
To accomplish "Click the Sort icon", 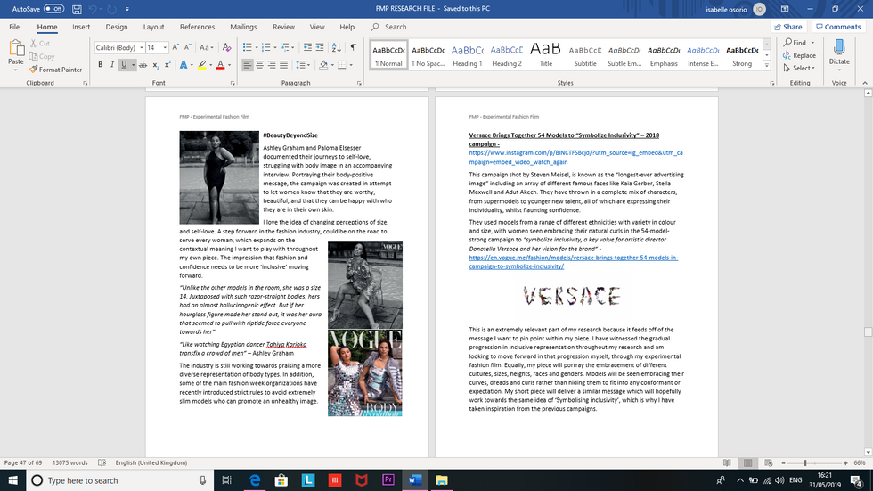I will point(337,47).
